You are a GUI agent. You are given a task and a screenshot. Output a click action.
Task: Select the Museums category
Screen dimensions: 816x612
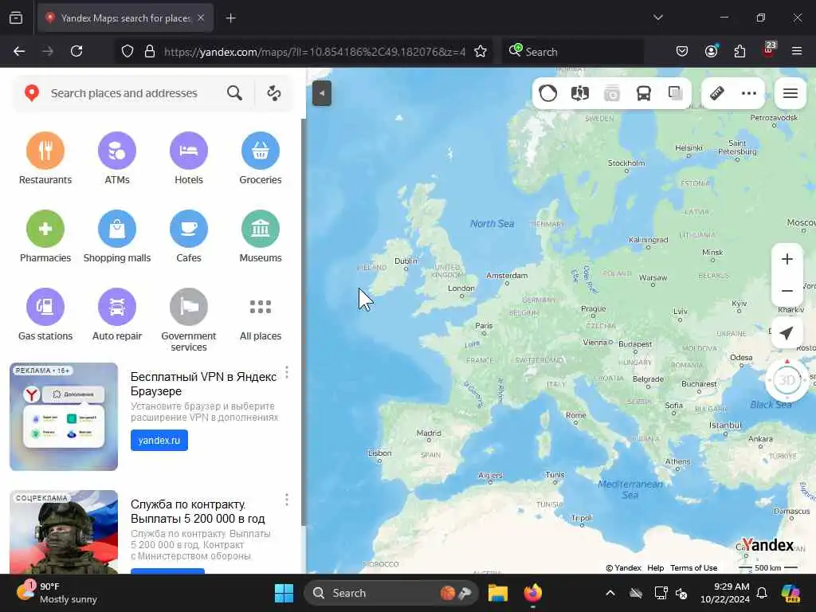(261, 236)
